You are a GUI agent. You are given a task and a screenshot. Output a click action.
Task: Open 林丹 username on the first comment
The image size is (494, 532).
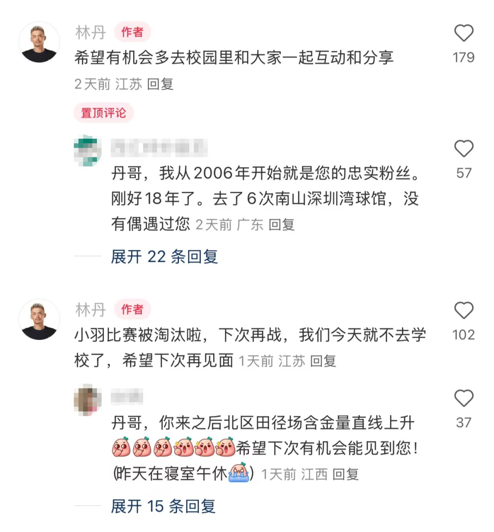pos(91,33)
